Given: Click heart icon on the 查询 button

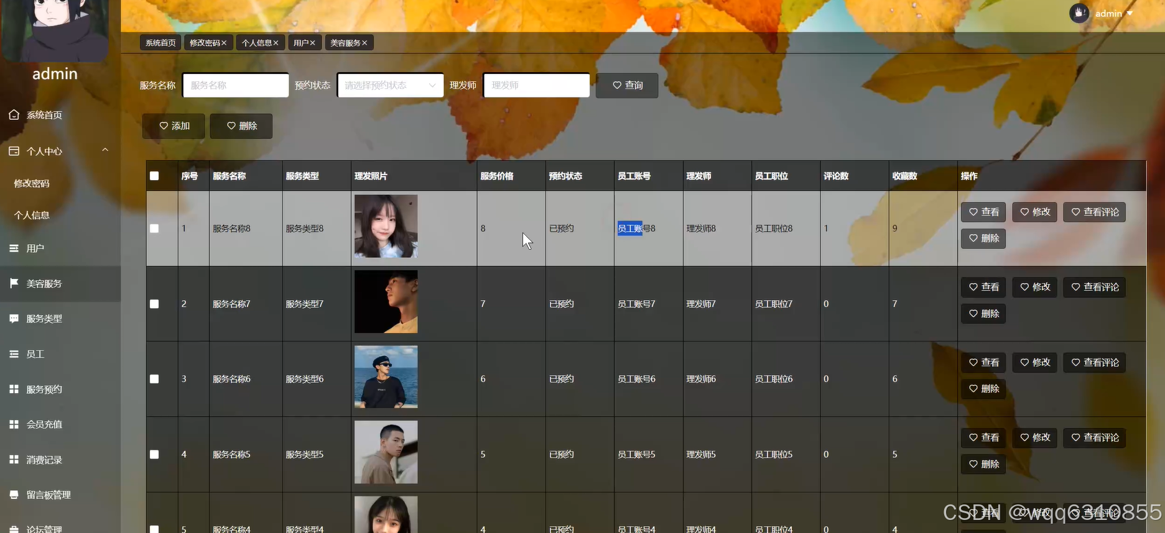Looking at the screenshot, I should (617, 85).
